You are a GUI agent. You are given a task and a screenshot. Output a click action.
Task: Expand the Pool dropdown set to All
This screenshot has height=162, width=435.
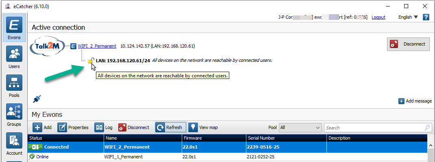tap(300, 127)
